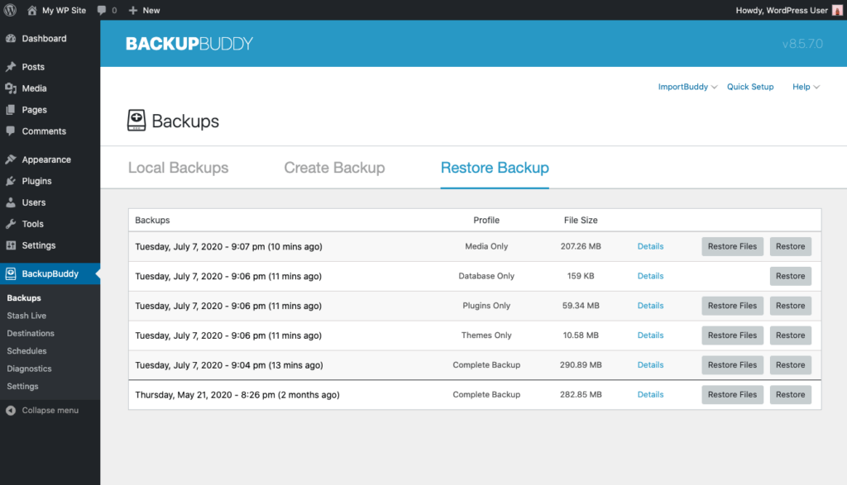
Task: Open Pages menu item
Action: (34, 110)
